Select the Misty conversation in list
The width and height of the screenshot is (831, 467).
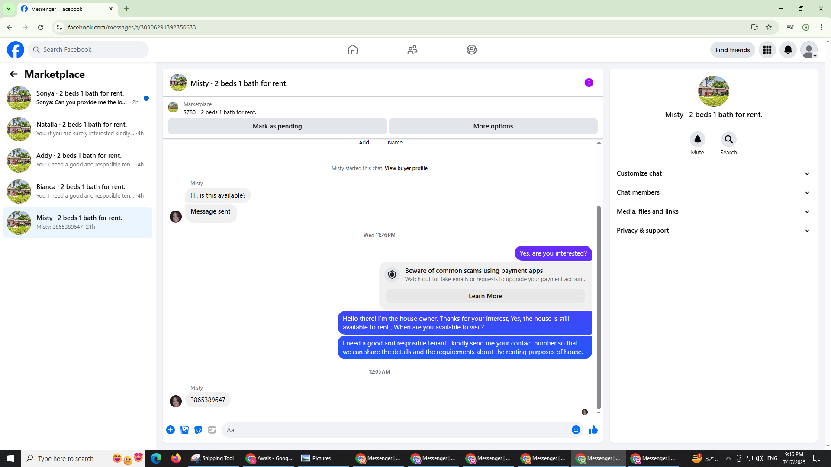click(x=78, y=222)
